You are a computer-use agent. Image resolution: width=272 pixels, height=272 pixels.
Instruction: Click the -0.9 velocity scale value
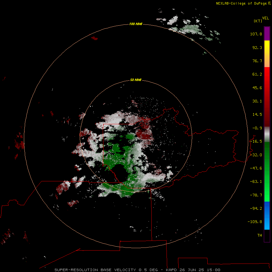257,128
